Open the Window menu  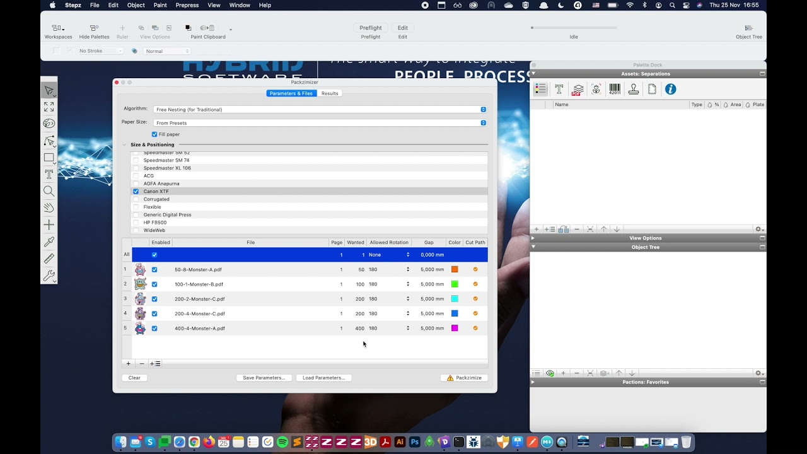(240, 5)
